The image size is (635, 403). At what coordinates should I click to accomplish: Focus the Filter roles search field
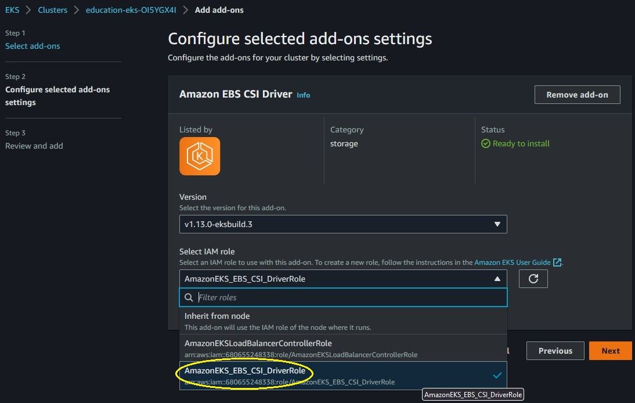click(343, 297)
